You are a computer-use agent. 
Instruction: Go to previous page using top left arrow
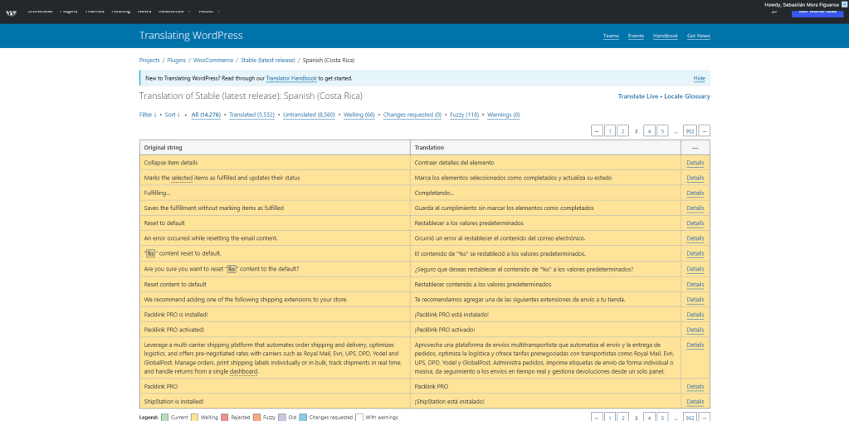point(597,131)
